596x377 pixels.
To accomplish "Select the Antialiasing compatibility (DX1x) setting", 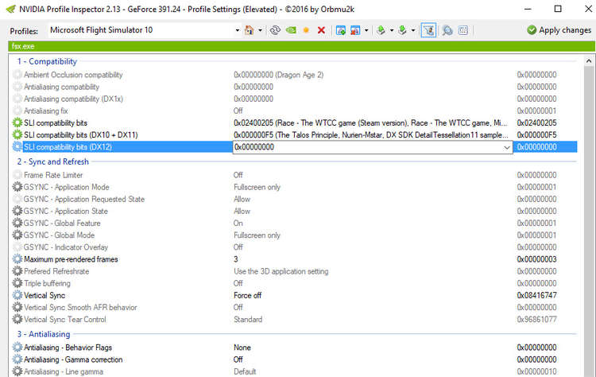I will [295, 99].
